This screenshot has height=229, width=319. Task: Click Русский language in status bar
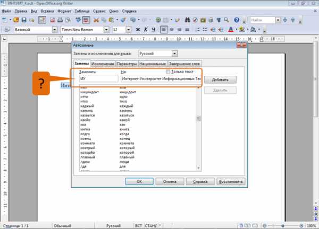[x=113, y=225]
